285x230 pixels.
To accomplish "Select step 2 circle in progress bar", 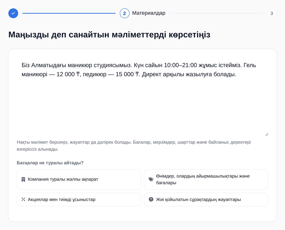I will tap(125, 13).
